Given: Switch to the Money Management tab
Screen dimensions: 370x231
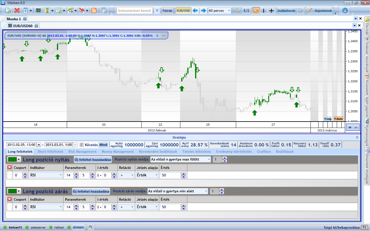Looking at the screenshot, I should [x=118, y=152].
